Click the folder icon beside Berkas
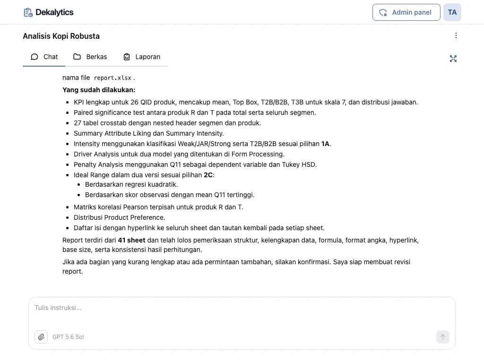This screenshot has width=484, height=363. coord(77,57)
